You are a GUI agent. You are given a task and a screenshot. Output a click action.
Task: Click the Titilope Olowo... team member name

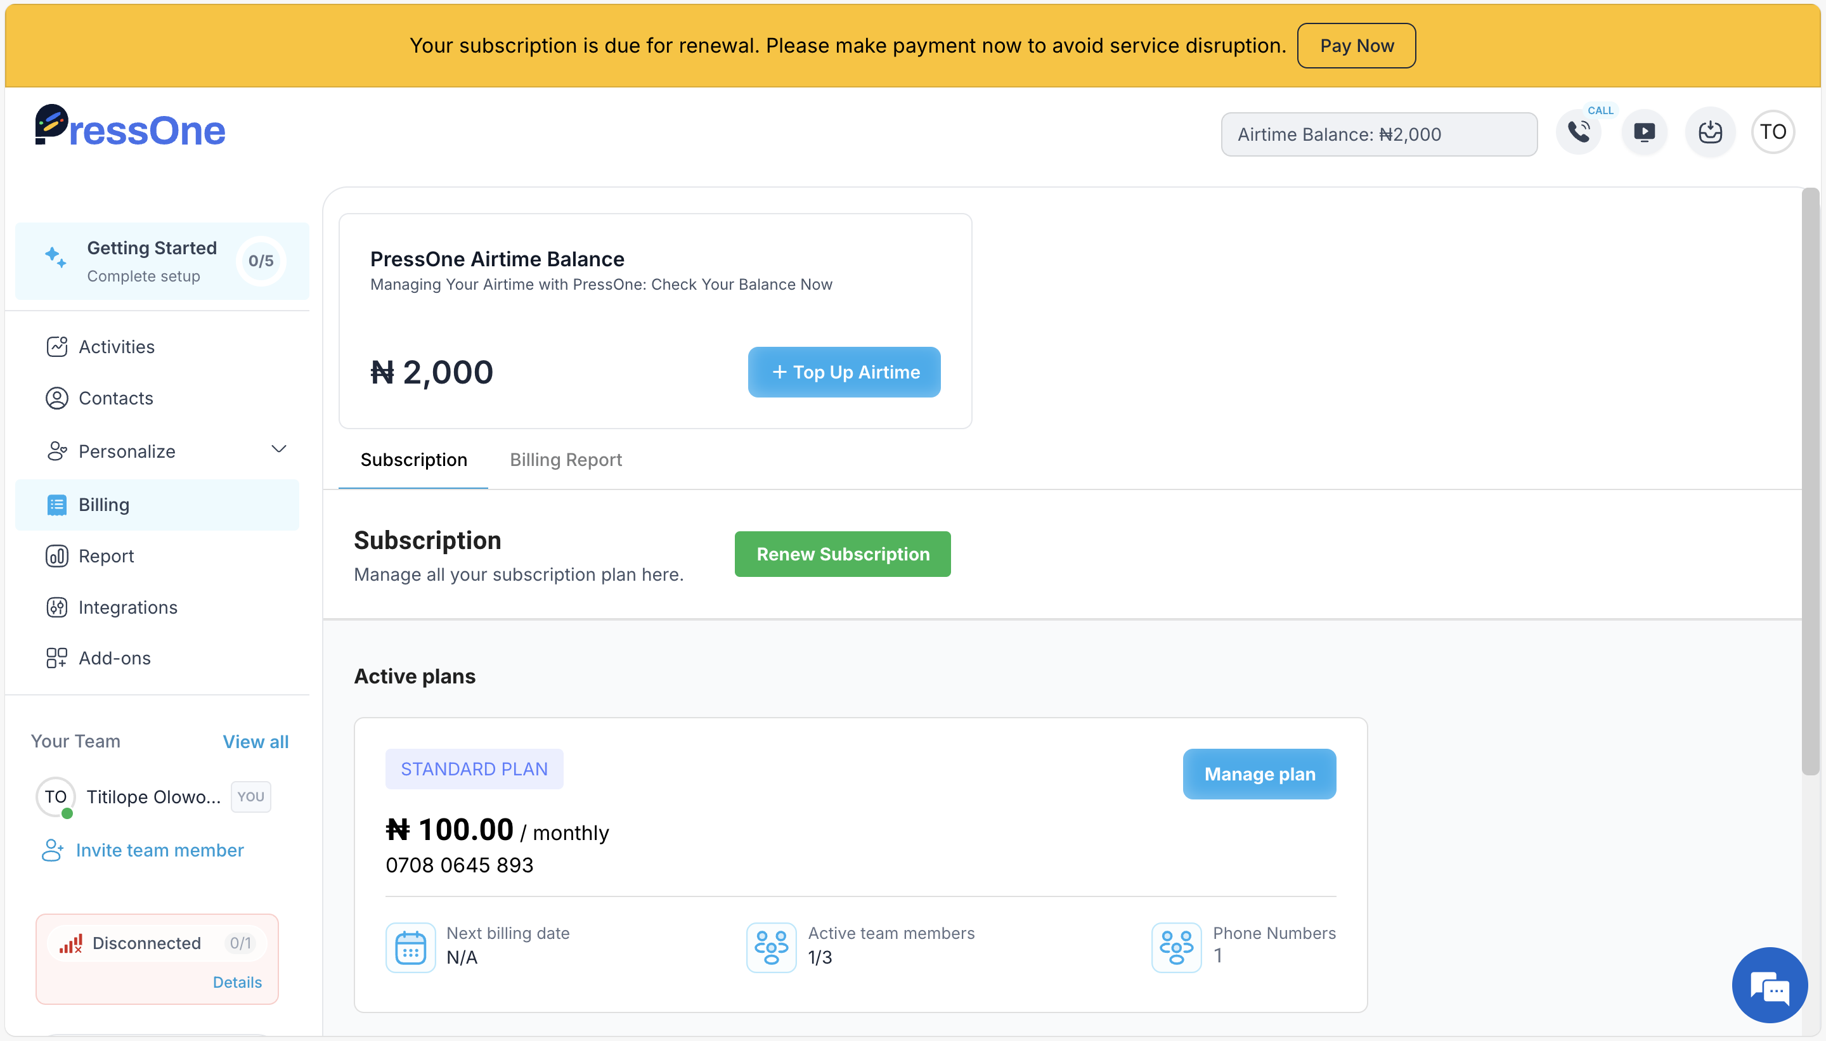pos(153,797)
